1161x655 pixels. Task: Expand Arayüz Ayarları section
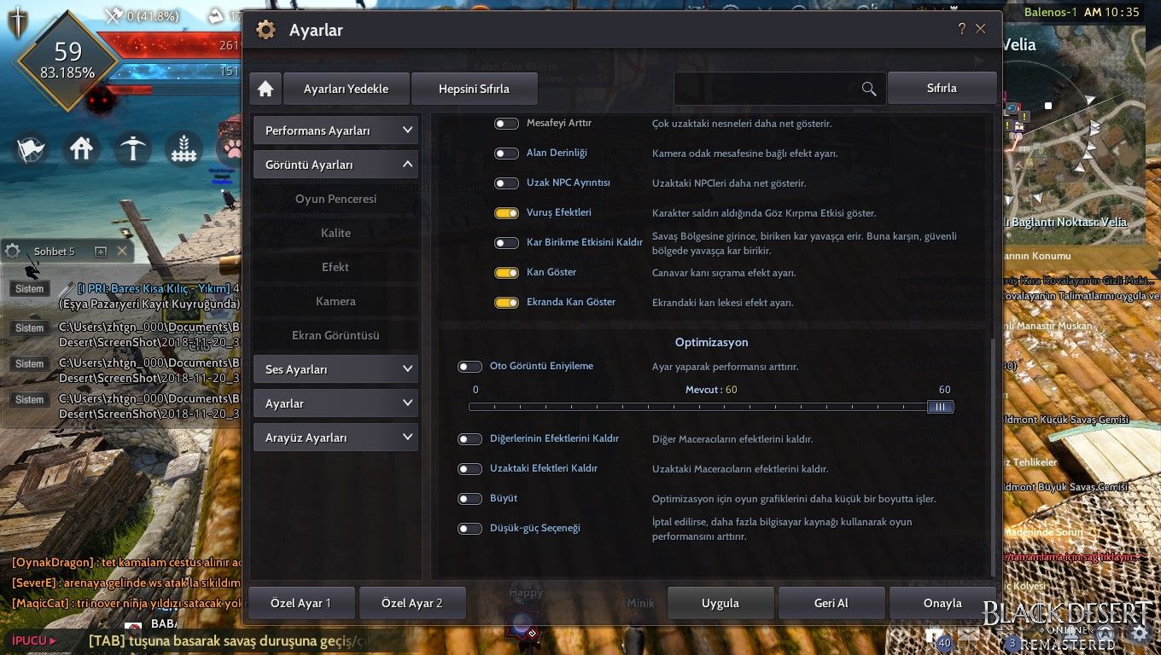(335, 438)
